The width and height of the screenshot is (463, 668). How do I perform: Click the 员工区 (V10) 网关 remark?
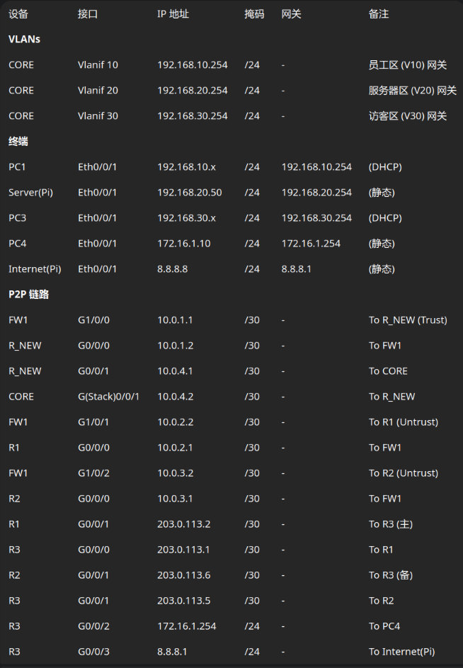(x=408, y=65)
